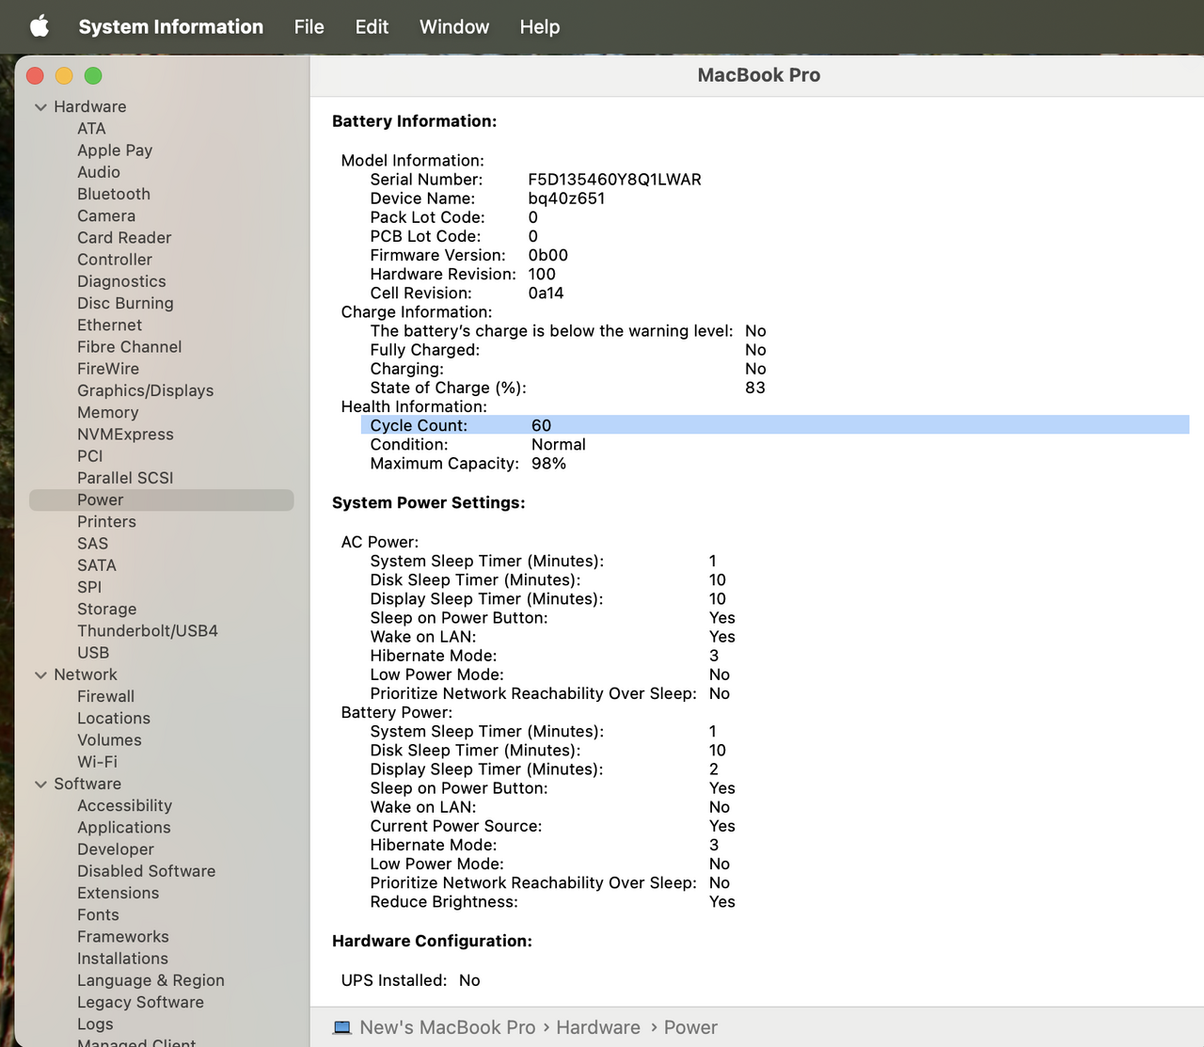1204x1047 pixels.
Task: Open the System Information menu
Action: [x=170, y=26]
